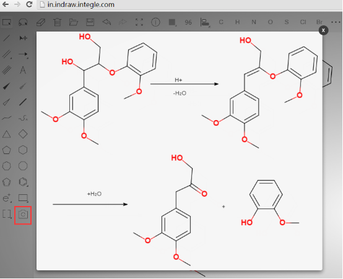Select the text label A tool
The width and height of the screenshot is (343, 279).
[x=23, y=70]
